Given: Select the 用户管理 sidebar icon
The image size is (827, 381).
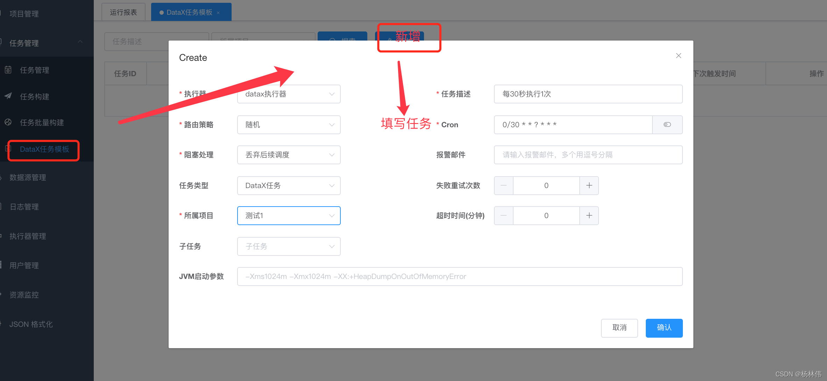Looking at the screenshot, I should pos(2,265).
